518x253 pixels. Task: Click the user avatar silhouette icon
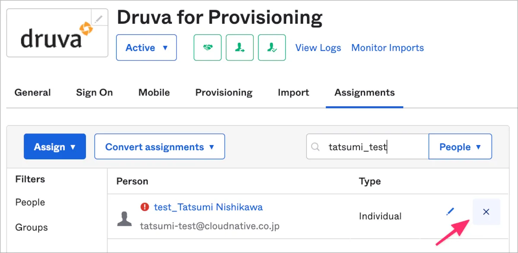(x=124, y=218)
